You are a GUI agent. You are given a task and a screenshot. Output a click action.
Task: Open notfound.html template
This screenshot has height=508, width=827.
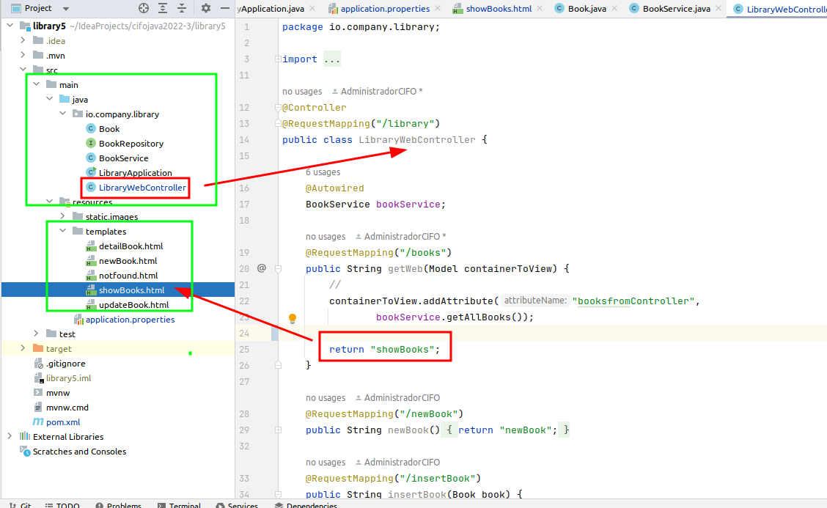pos(128,276)
